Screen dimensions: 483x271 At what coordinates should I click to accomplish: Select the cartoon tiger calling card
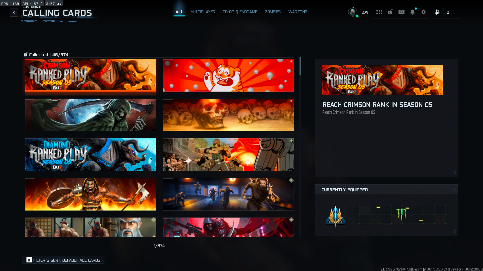point(228,75)
